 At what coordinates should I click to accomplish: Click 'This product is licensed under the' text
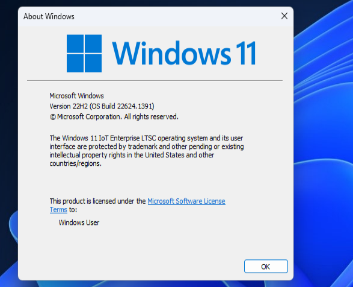coord(97,201)
